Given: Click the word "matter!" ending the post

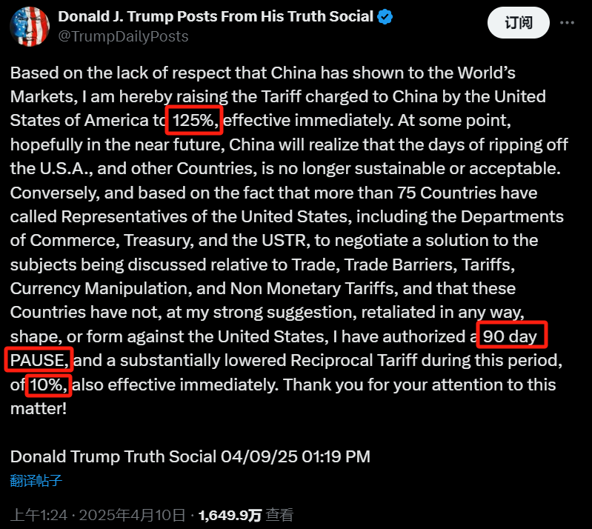Looking at the screenshot, I should [x=39, y=408].
